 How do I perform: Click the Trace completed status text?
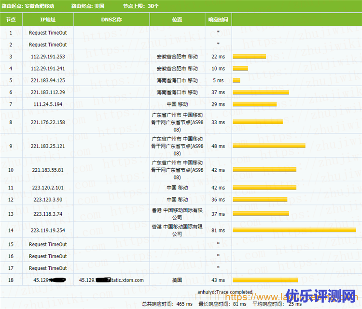225,292
